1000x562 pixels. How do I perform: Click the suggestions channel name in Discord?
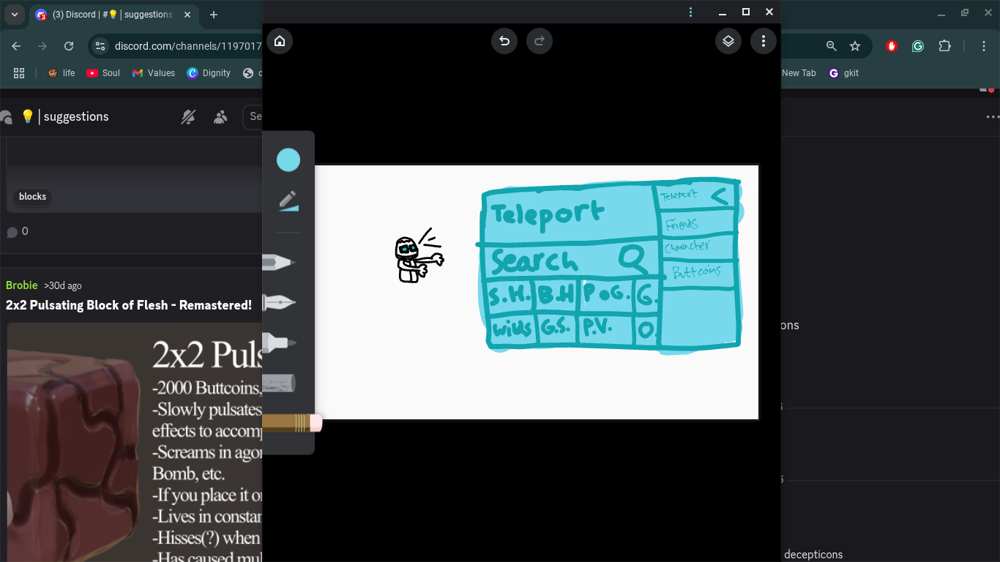(76, 116)
